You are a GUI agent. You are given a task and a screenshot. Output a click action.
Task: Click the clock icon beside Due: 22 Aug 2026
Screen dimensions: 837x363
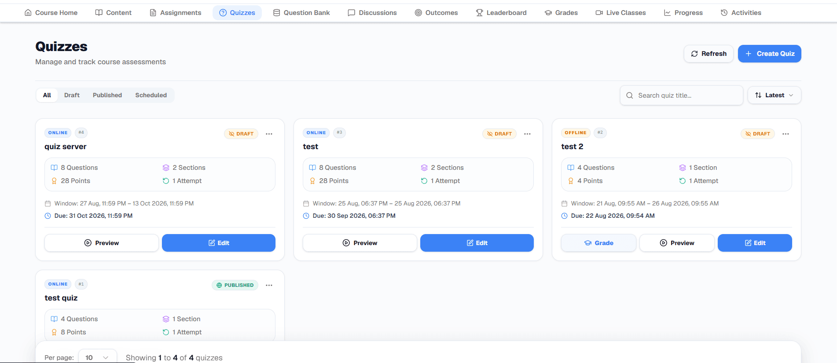(x=565, y=216)
